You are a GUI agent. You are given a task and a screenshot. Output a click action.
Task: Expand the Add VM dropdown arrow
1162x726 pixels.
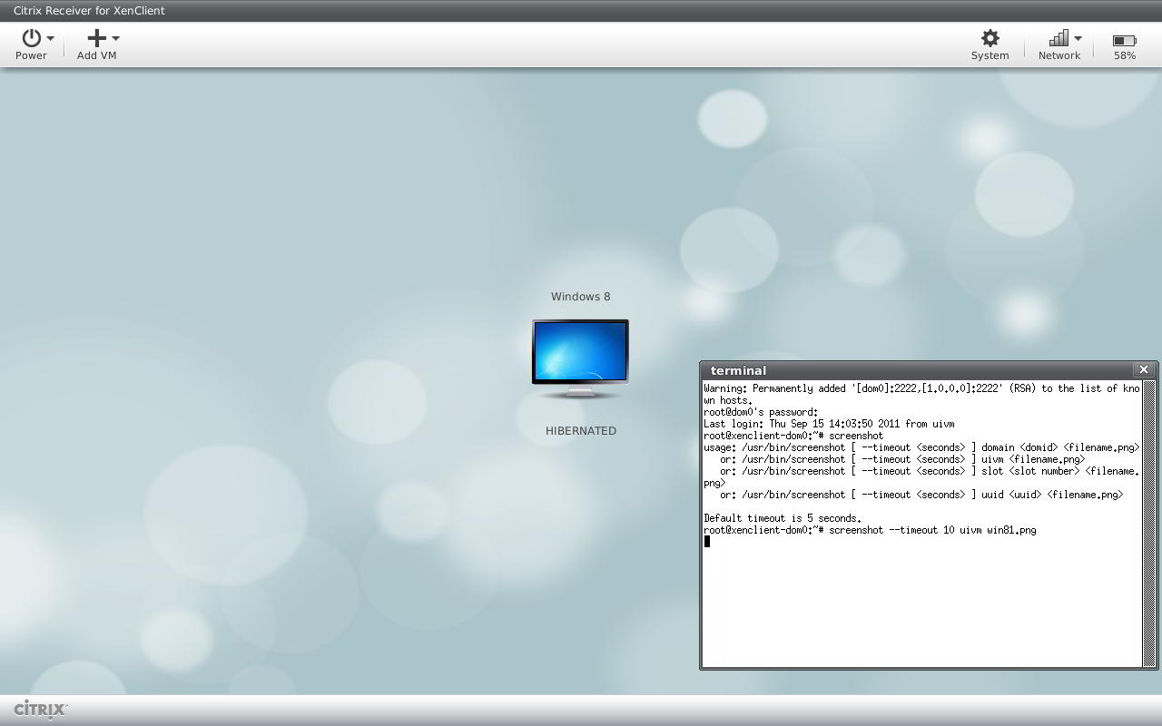[115, 38]
